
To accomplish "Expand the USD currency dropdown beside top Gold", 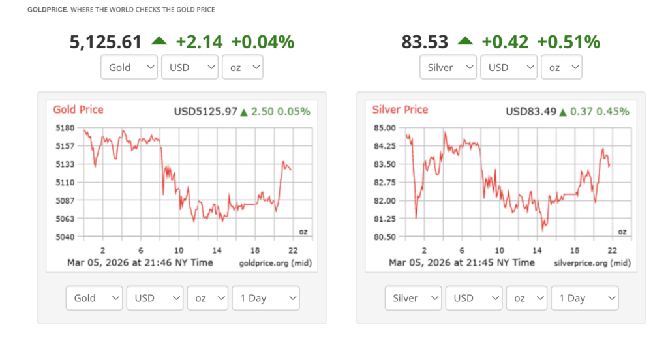I will 189,67.
